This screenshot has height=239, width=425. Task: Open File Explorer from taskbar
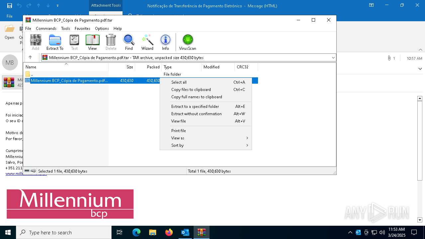152,232
